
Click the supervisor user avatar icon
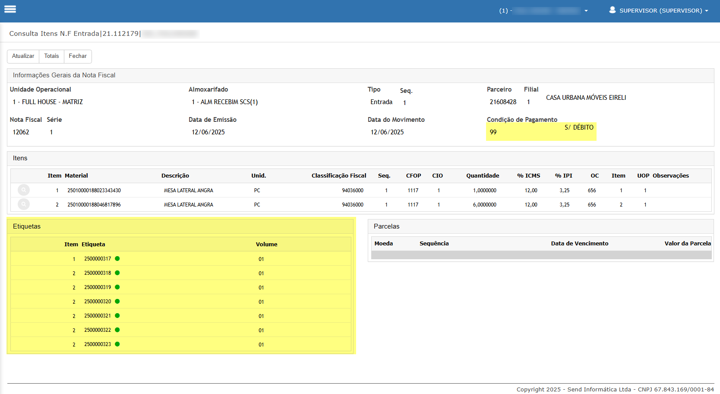click(612, 10)
